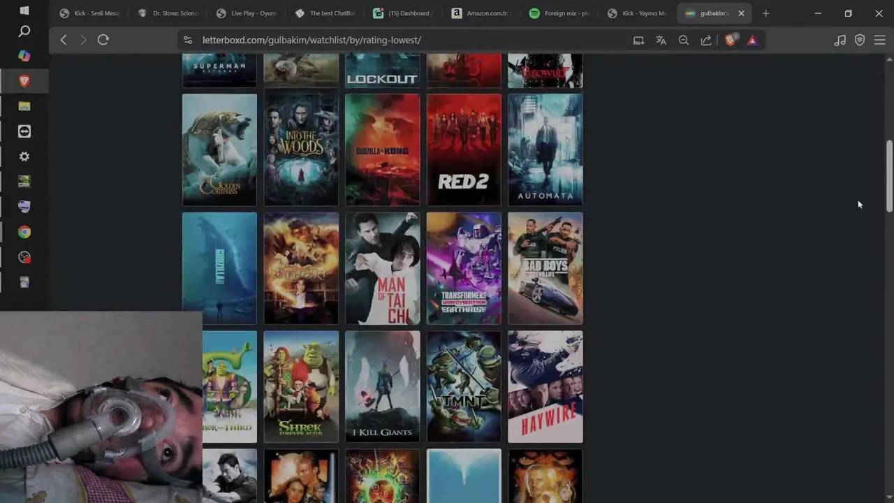Screen dimensions: 894x503
Task: Switch to the Kick - Sesli Mesaj tab
Action: point(89,13)
